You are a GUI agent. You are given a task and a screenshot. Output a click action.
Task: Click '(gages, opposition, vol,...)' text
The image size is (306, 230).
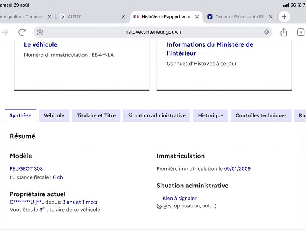[186, 206]
